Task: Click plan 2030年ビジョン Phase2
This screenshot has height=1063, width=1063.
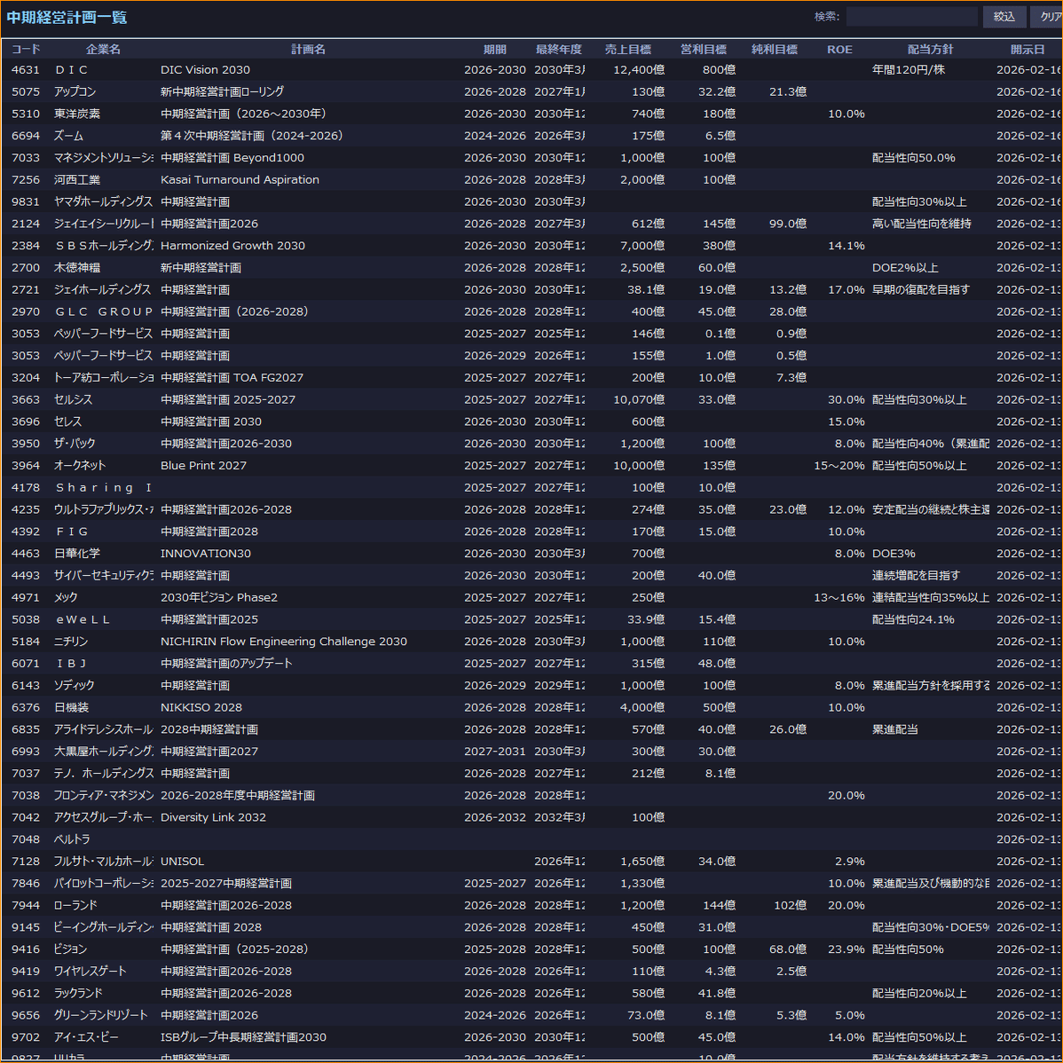Action: [x=219, y=597]
